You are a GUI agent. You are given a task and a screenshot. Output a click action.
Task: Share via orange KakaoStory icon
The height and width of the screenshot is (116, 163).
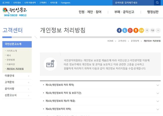[136, 30]
